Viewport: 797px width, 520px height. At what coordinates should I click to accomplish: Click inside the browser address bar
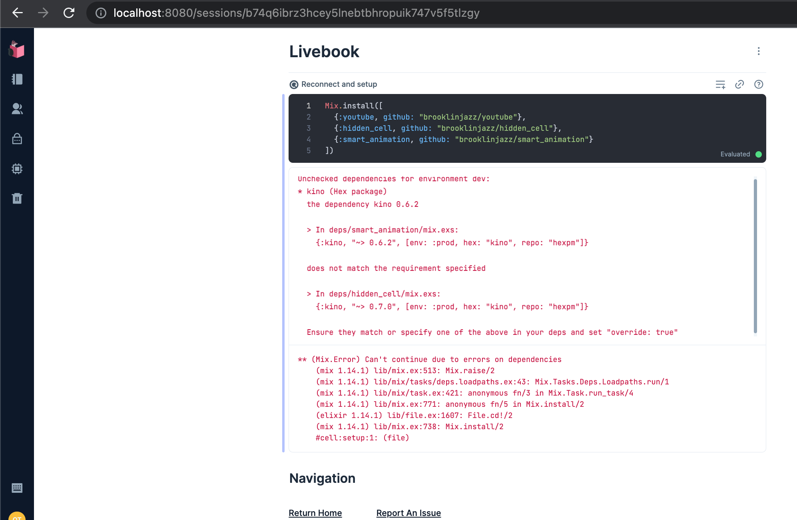pyautogui.click(x=280, y=13)
